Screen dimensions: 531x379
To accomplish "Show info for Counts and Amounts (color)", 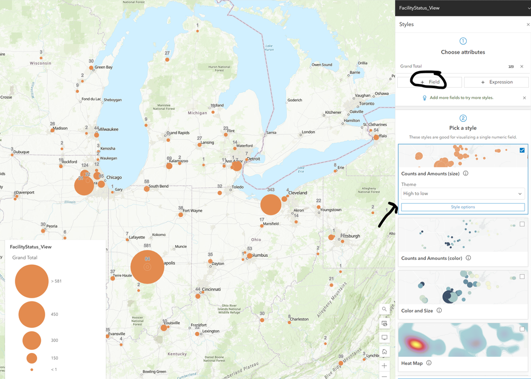I will [x=468, y=258].
